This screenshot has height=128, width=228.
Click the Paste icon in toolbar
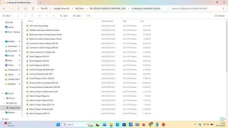pos(32,16)
